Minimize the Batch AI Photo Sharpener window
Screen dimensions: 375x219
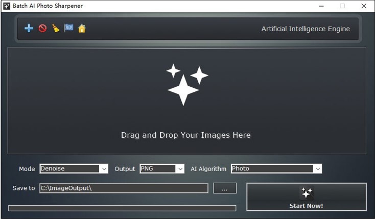(321, 6)
